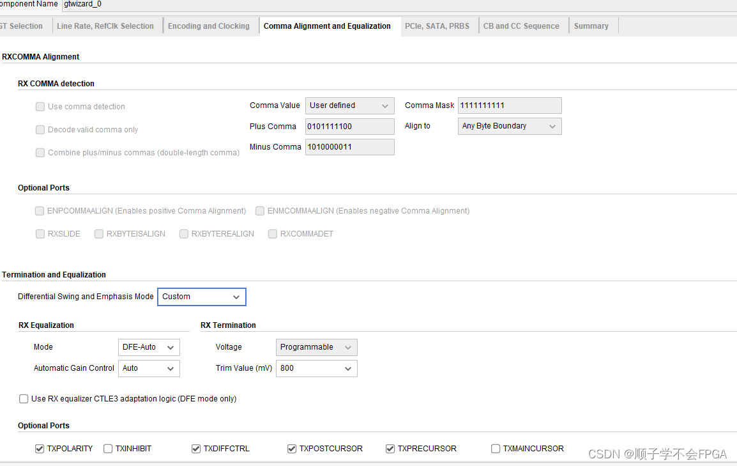Uncheck TXPRECURSOR optional port

click(x=390, y=449)
